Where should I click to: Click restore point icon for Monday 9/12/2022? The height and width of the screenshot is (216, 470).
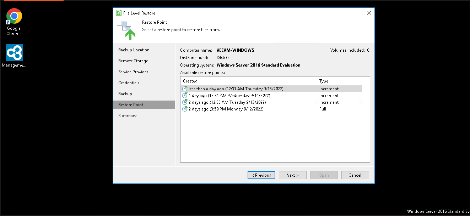185,109
